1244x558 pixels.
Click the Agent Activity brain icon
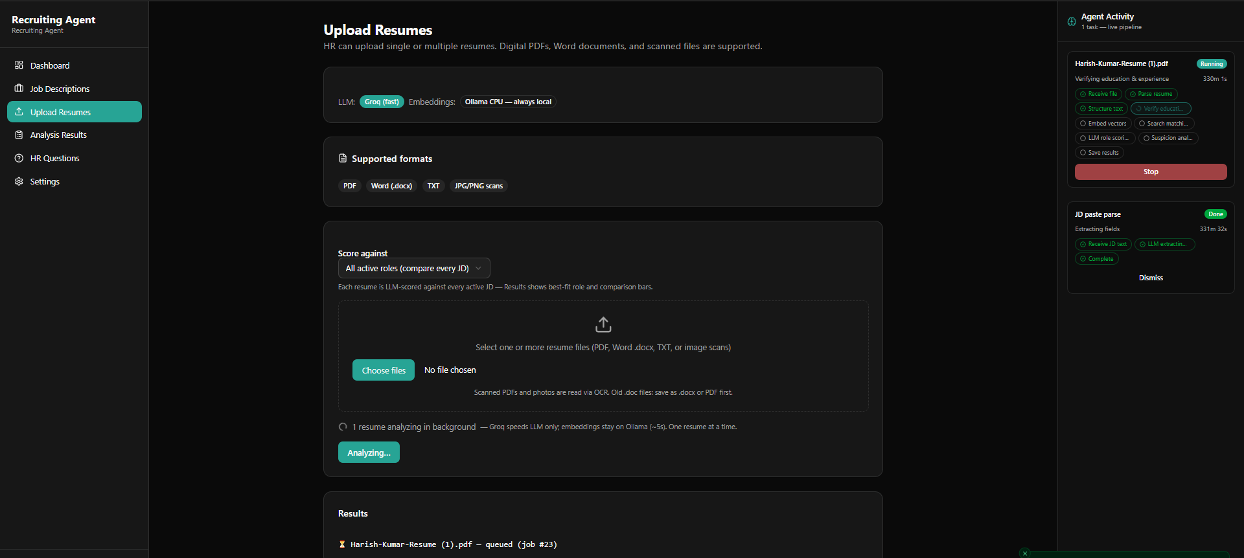click(x=1072, y=21)
